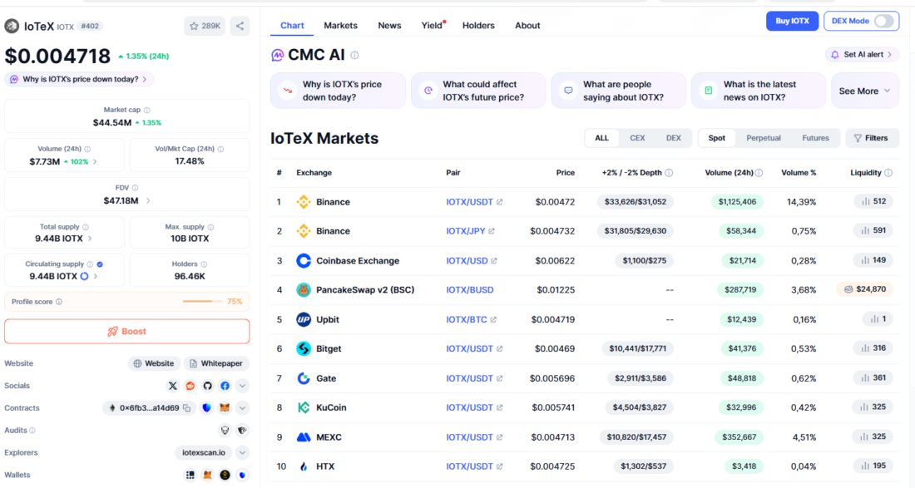Open the Reddit social icon
The width and height of the screenshot is (915, 488).
point(190,386)
